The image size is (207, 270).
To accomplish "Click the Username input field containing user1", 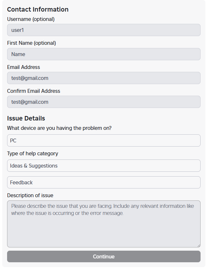I will (104, 30).
